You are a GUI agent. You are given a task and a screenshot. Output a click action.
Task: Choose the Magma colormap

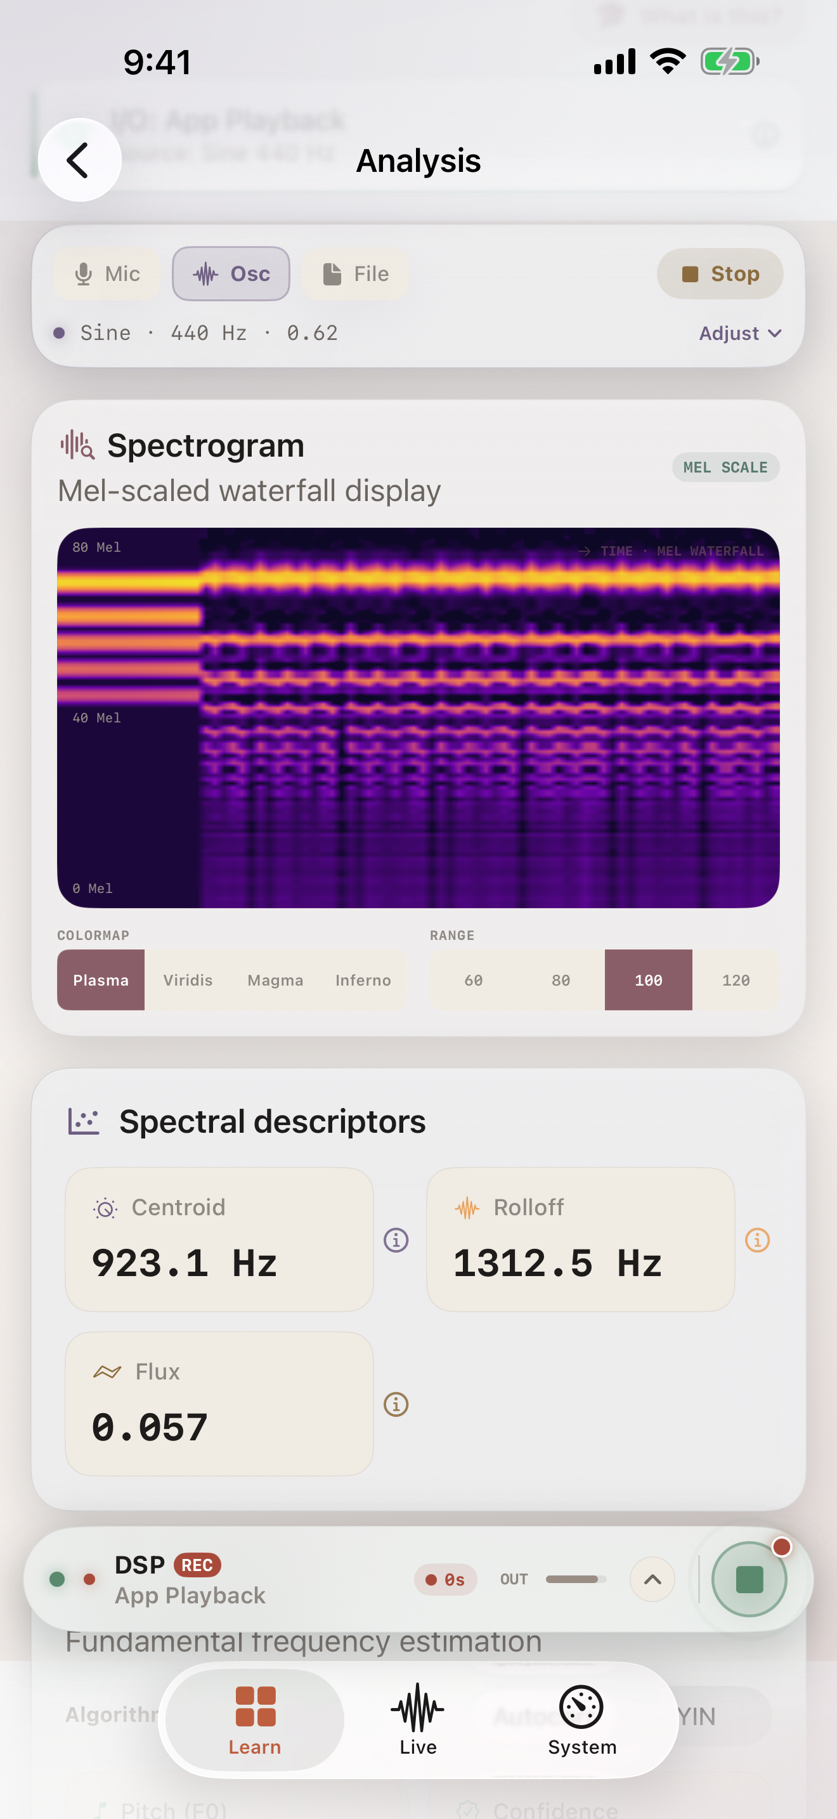(275, 979)
